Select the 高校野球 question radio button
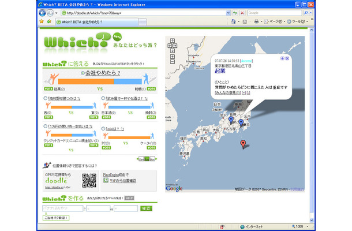352x231 pixels. pyautogui.click(x=46, y=98)
